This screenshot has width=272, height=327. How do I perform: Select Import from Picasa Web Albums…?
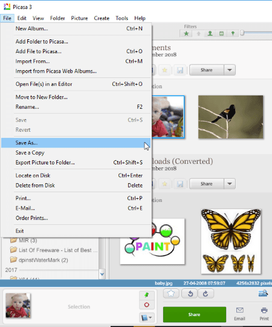pos(76,71)
